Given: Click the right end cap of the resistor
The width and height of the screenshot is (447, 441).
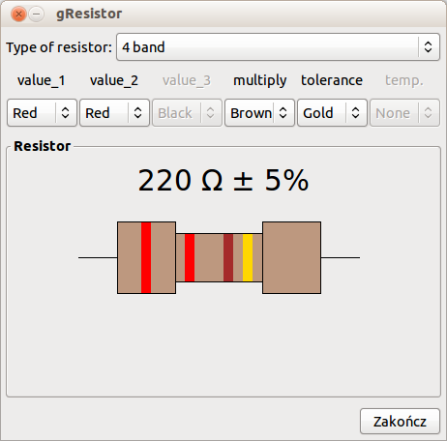Looking at the screenshot, I should tap(291, 257).
